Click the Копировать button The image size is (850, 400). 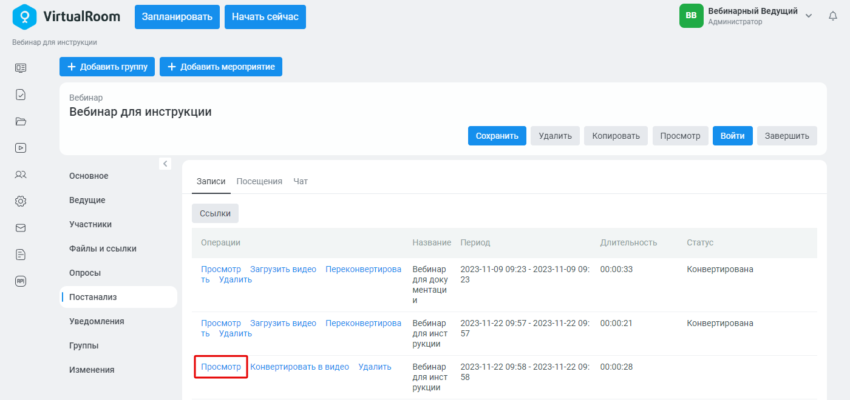616,136
